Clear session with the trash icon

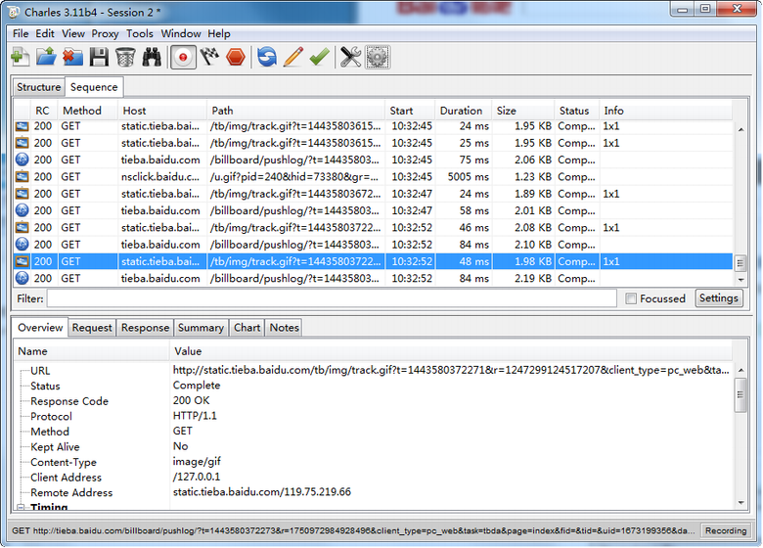click(x=125, y=58)
